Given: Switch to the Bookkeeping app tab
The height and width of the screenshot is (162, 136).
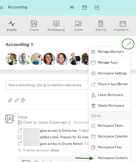Looking at the screenshot, I should 56,26.
